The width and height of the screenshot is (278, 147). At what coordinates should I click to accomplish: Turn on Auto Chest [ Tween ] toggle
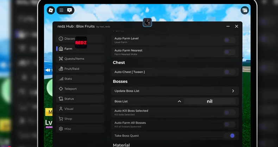(229, 72)
